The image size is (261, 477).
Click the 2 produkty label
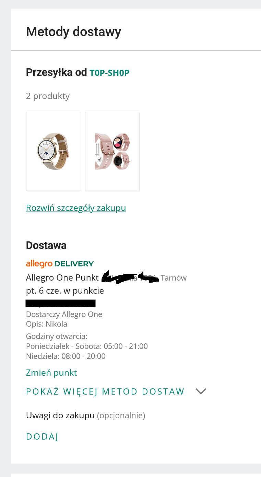click(48, 96)
